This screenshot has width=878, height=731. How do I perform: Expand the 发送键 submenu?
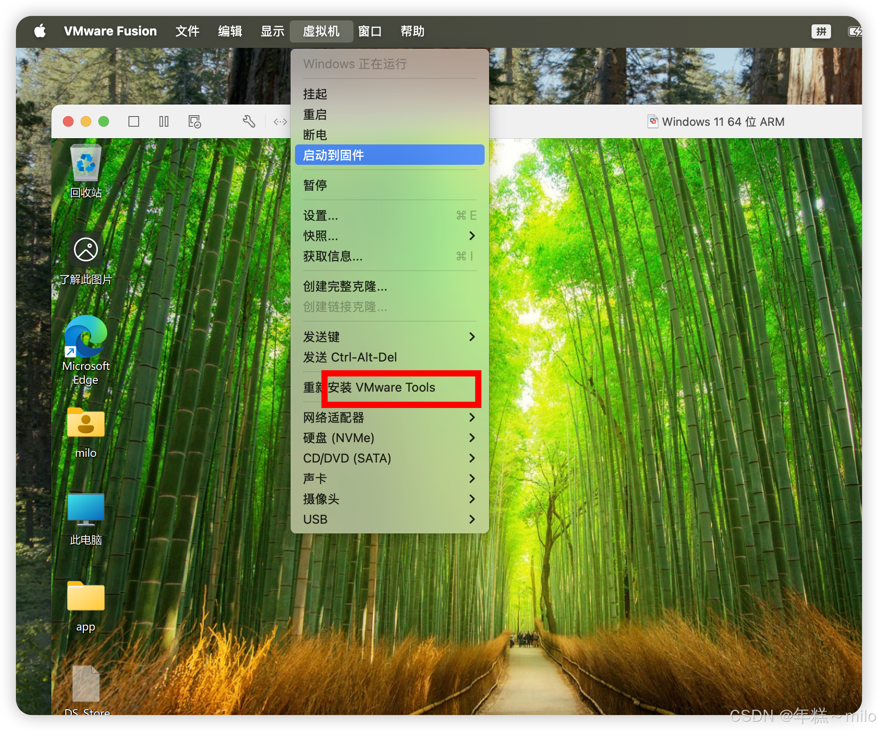point(389,337)
